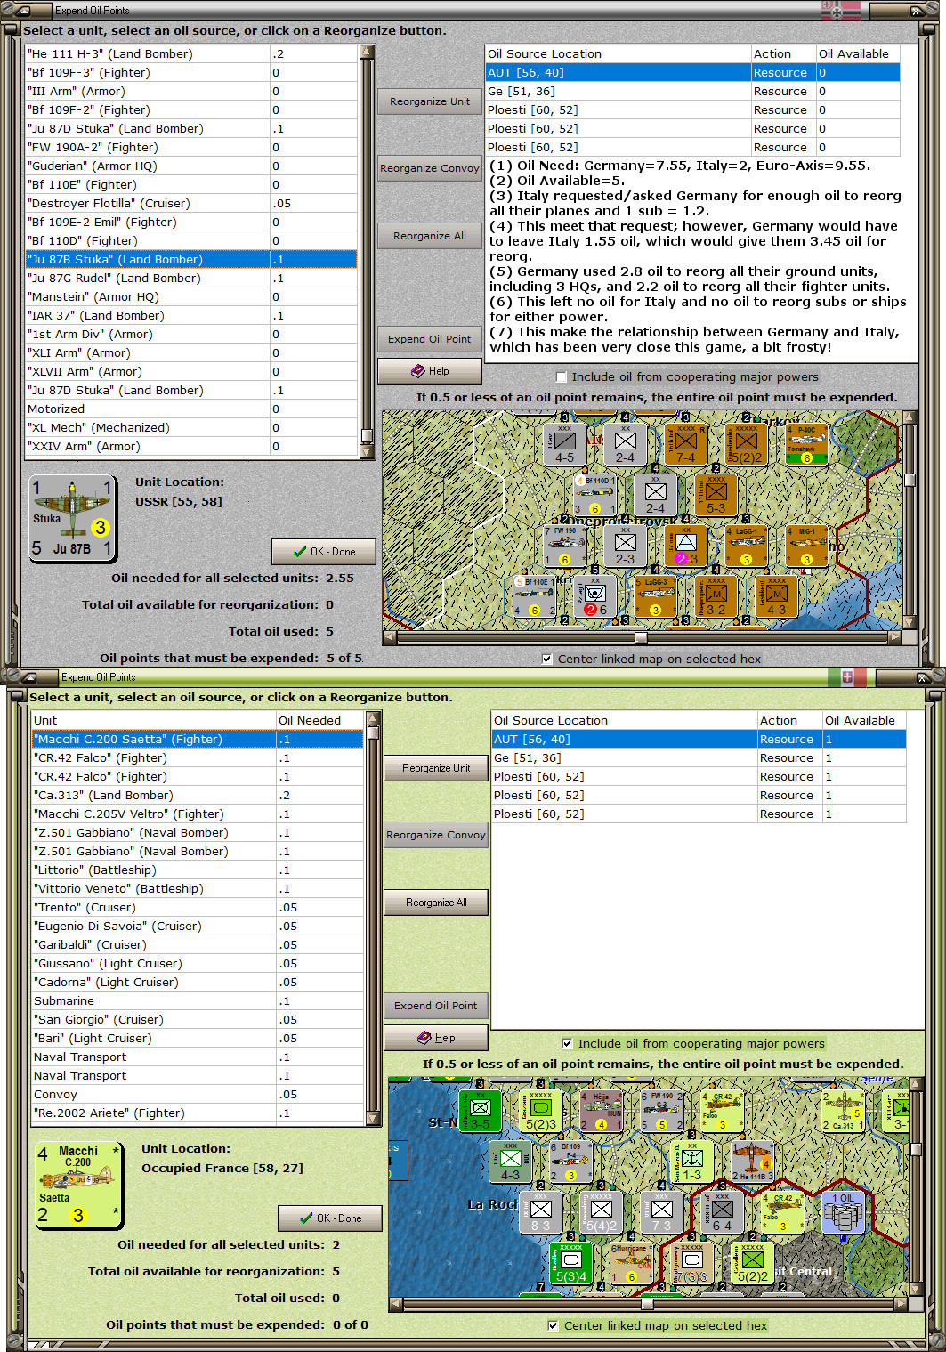The width and height of the screenshot is (946, 1352).
Task: Click the Stuka Ju 87B unit counter thumbnail
Action: (72, 518)
